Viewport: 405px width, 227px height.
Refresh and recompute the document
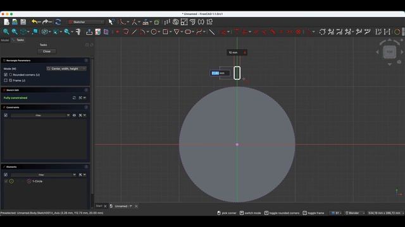point(58,22)
